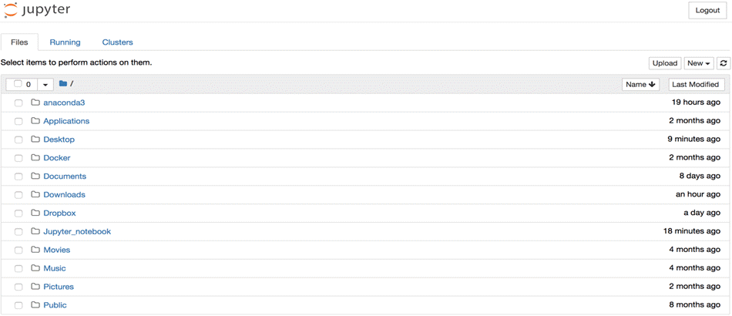Sort the list by Name

(x=640, y=85)
